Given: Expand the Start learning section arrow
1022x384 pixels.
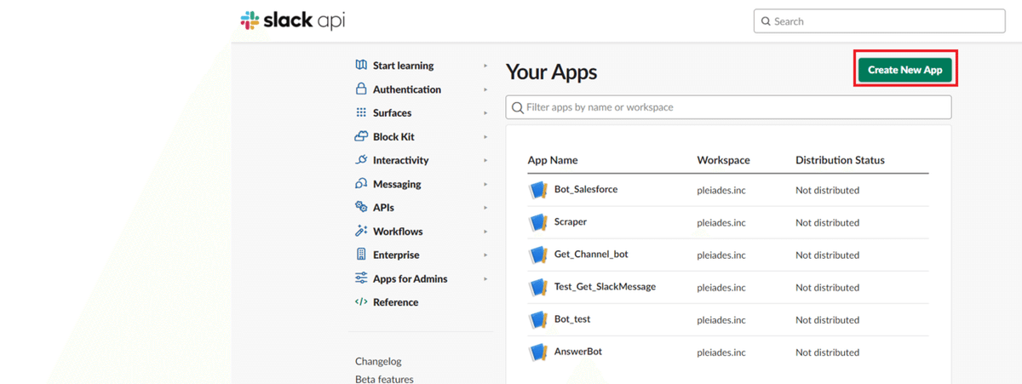Looking at the screenshot, I should (485, 66).
